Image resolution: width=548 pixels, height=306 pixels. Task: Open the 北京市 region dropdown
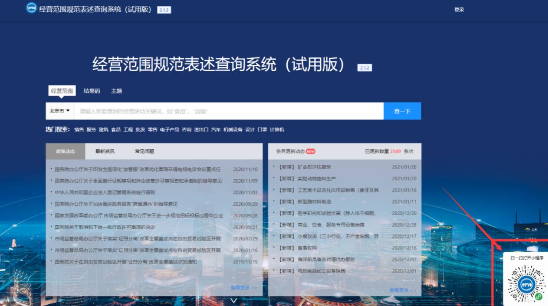point(60,111)
